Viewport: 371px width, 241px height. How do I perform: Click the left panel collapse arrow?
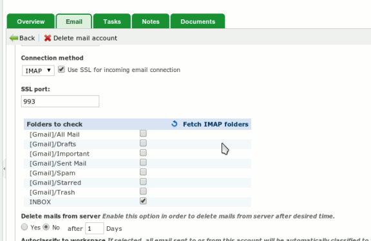5,168
